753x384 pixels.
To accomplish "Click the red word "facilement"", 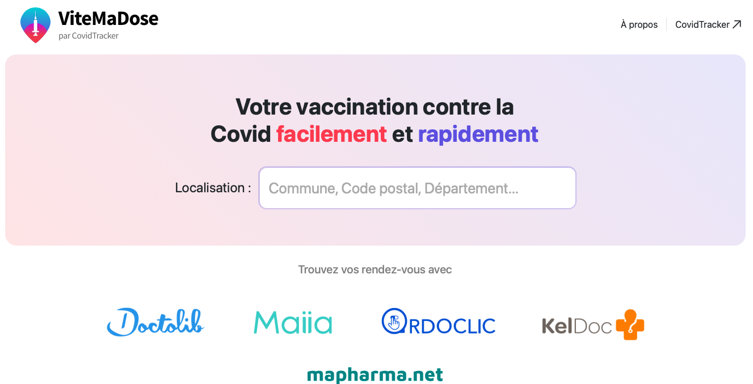I will [x=331, y=134].
